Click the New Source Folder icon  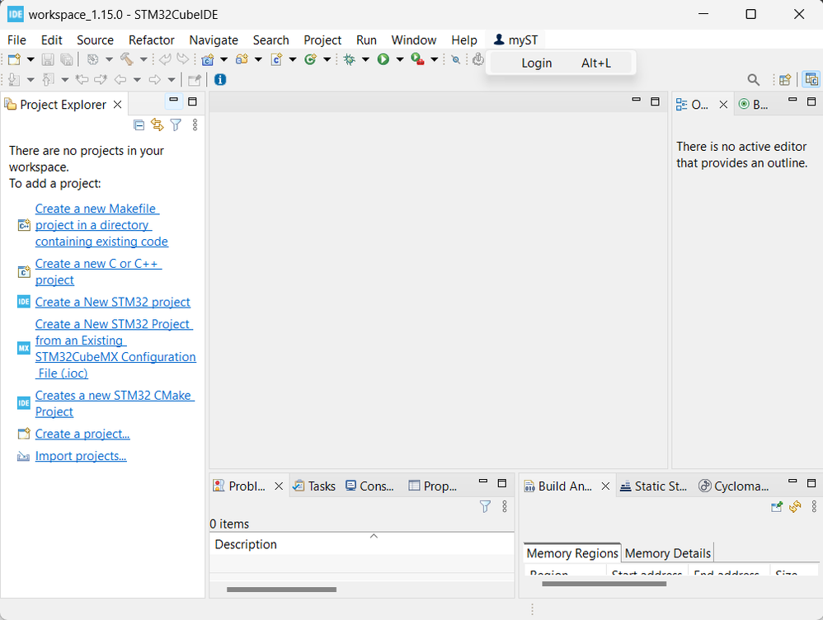click(242, 59)
